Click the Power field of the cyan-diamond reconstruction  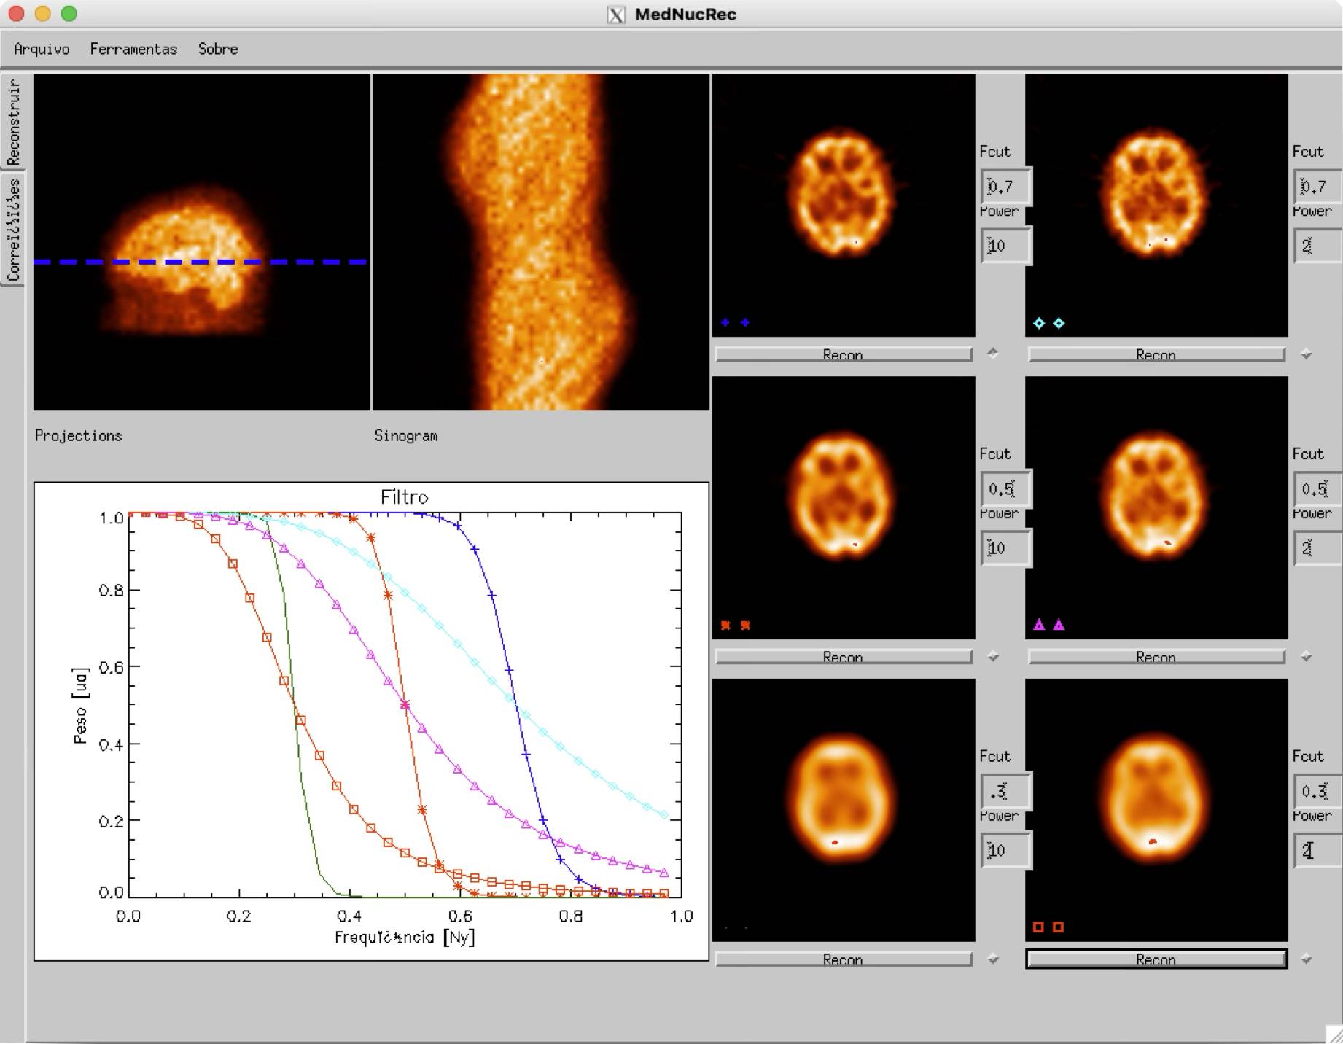tap(1316, 246)
